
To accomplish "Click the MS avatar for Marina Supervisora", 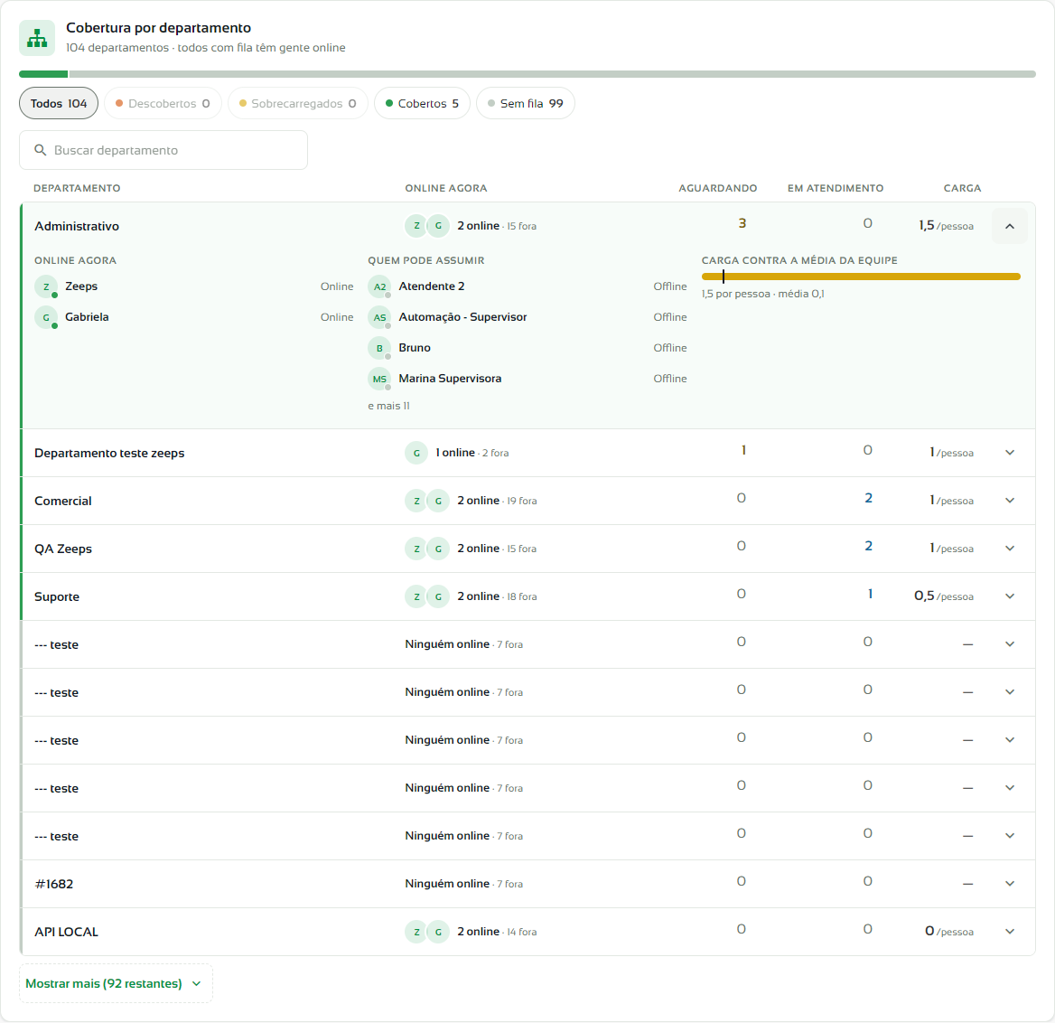I will coord(379,379).
